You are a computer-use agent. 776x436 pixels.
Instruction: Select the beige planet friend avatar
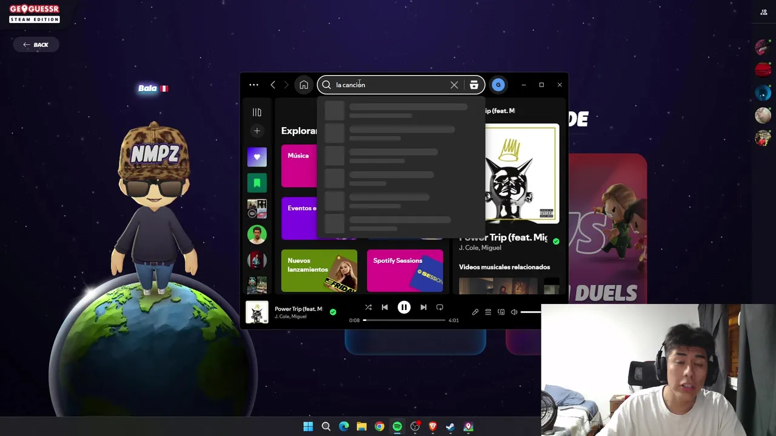point(763,115)
